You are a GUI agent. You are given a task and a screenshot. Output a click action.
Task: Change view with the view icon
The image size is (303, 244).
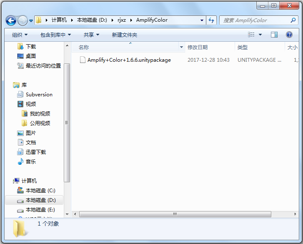[x=251, y=35]
